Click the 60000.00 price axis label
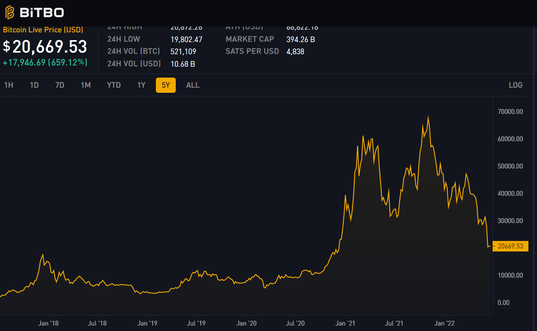This screenshot has height=331, width=537. click(x=510, y=139)
